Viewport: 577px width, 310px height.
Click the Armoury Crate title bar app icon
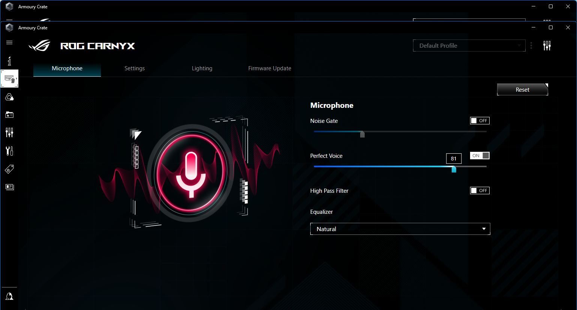[x=9, y=27]
